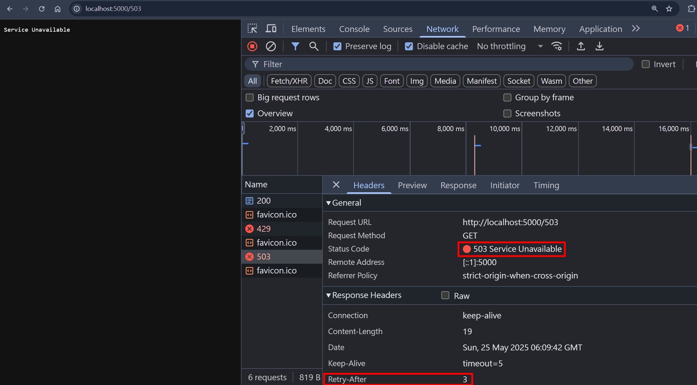The width and height of the screenshot is (697, 385).
Task: Filter requests by Other
Action: (583, 81)
